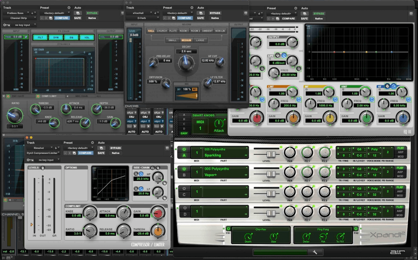Open Rimshot track selector dropdown

[39, 148]
